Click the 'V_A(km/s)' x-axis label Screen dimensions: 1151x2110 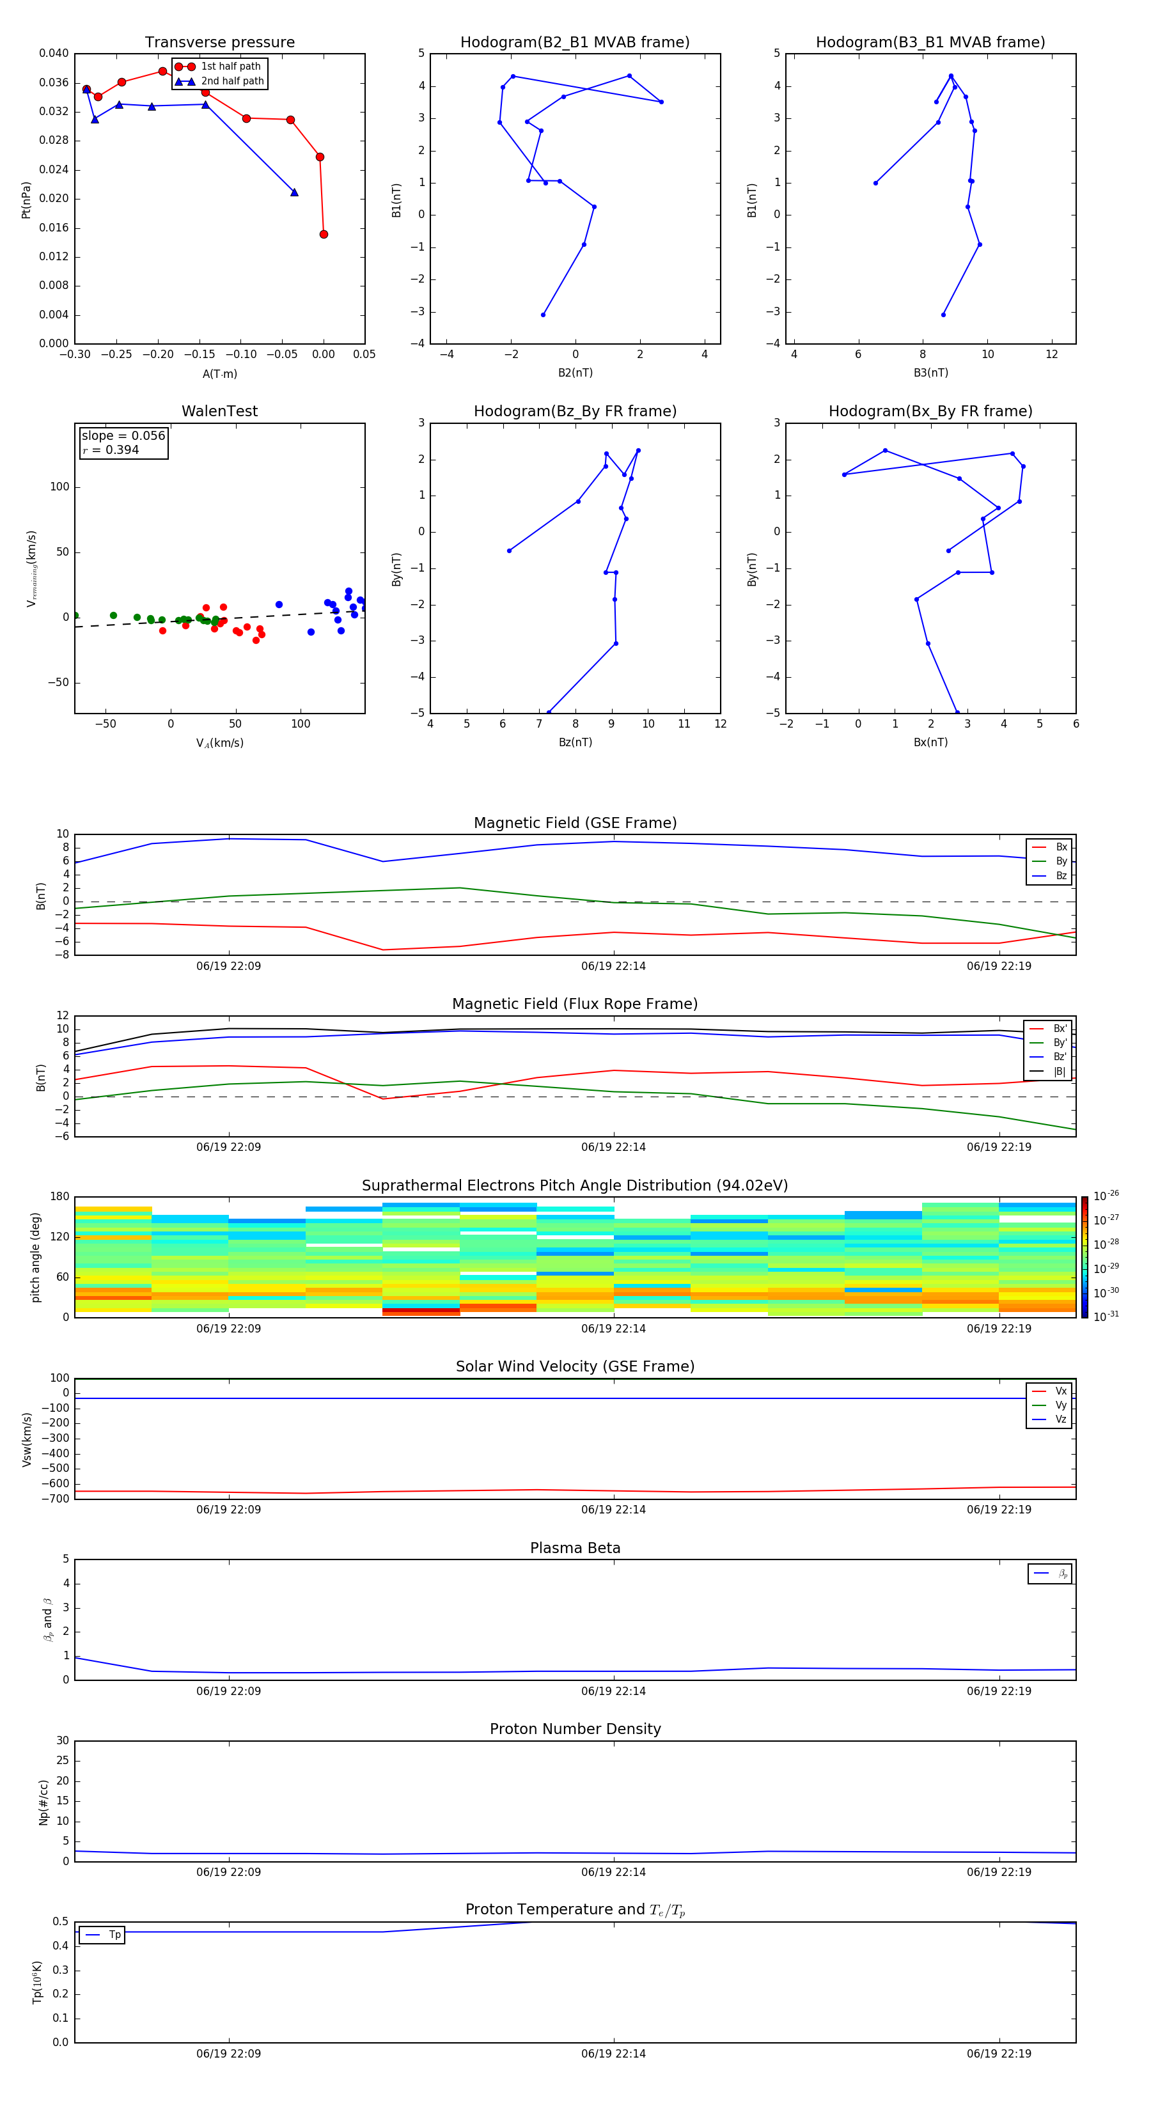point(219,743)
